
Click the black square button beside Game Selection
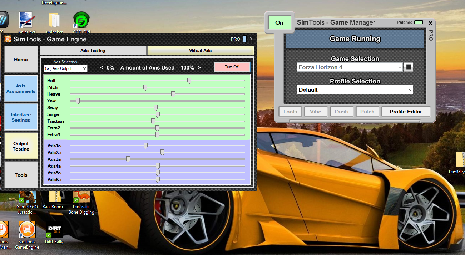tap(409, 67)
